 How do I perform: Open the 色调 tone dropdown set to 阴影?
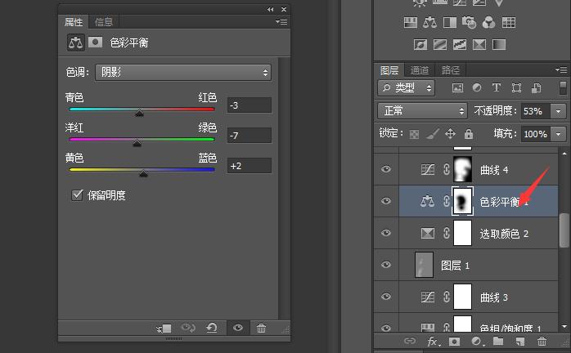pos(183,73)
